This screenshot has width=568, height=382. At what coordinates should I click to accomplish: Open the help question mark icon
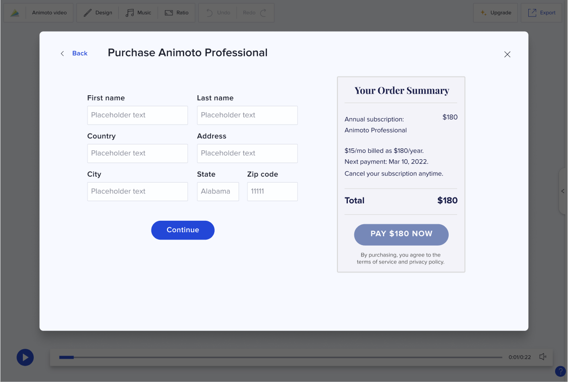click(561, 371)
